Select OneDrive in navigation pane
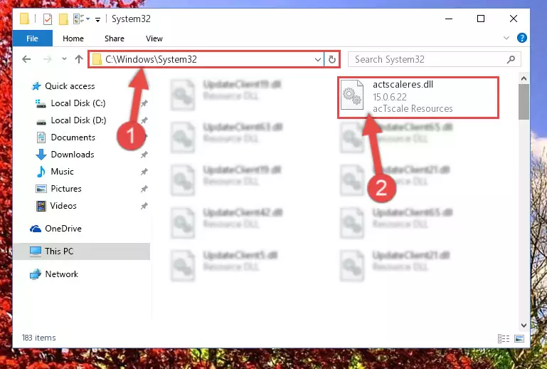Screen dimensions: 547x369 63,229
